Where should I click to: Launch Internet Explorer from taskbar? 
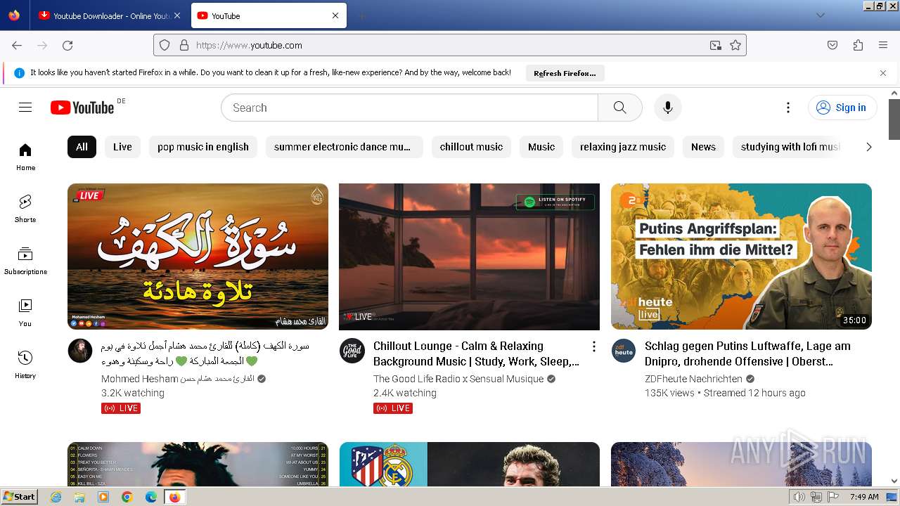56,497
